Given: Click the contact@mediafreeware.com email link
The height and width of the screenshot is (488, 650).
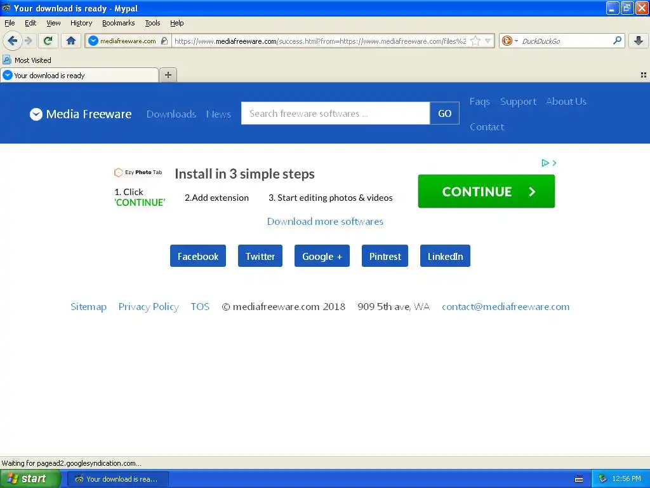Looking at the screenshot, I should coord(505,307).
